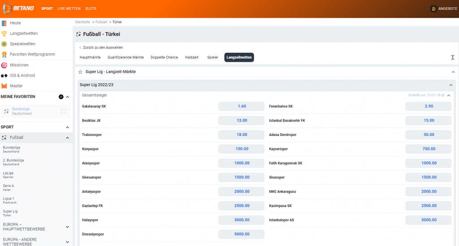Bet on Besiktas JK at 13.00
This screenshot has width=459, height=246.
[241, 120]
